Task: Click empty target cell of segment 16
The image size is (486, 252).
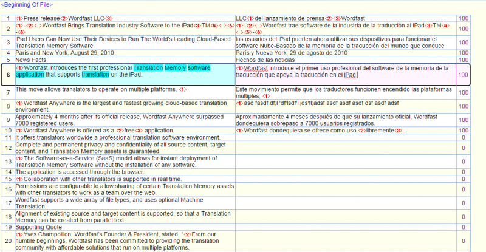Action: (346, 189)
